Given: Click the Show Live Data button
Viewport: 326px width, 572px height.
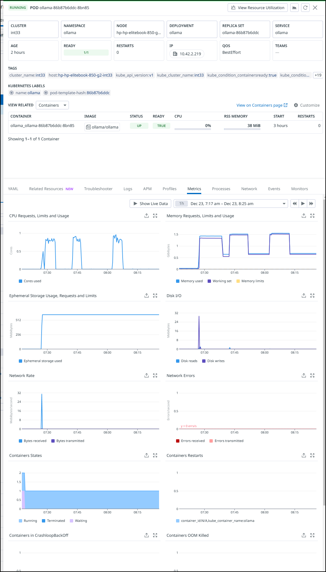Looking at the screenshot, I should tap(151, 204).
